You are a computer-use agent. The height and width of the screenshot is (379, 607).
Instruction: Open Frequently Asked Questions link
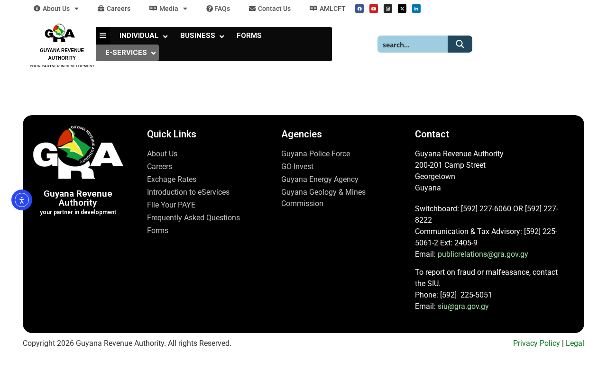(x=193, y=218)
